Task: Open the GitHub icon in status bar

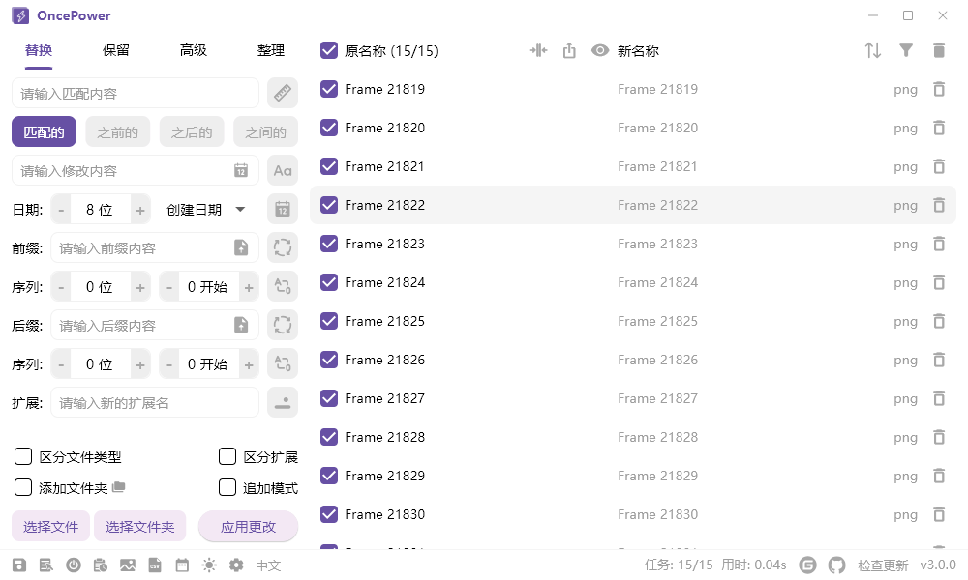Action: pyautogui.click(x=836, y=565)
